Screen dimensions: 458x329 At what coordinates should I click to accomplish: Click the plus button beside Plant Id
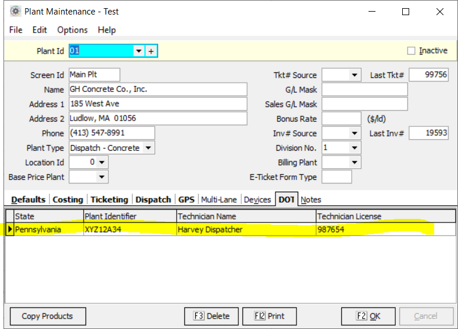tap(151, 51)
